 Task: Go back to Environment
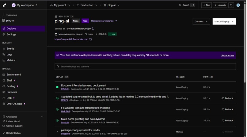pyautogui.click(x=10, y=15)
